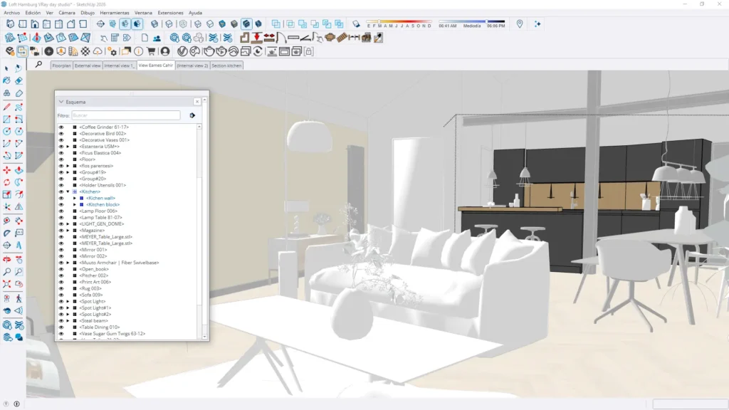Screen dimensions: 729x410
Task: Switch to the Floorplan scene tab
Action: [x=61, y=65]
